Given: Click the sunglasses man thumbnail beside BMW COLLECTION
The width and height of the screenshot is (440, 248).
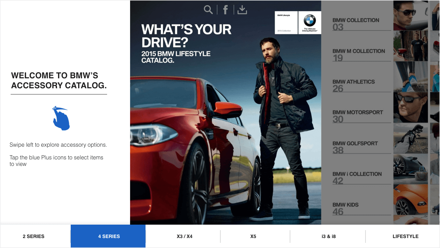Looking at the screenshot, I should point(410,15).
